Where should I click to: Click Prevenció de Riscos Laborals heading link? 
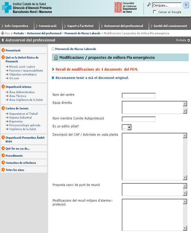[x=76, y=49]
